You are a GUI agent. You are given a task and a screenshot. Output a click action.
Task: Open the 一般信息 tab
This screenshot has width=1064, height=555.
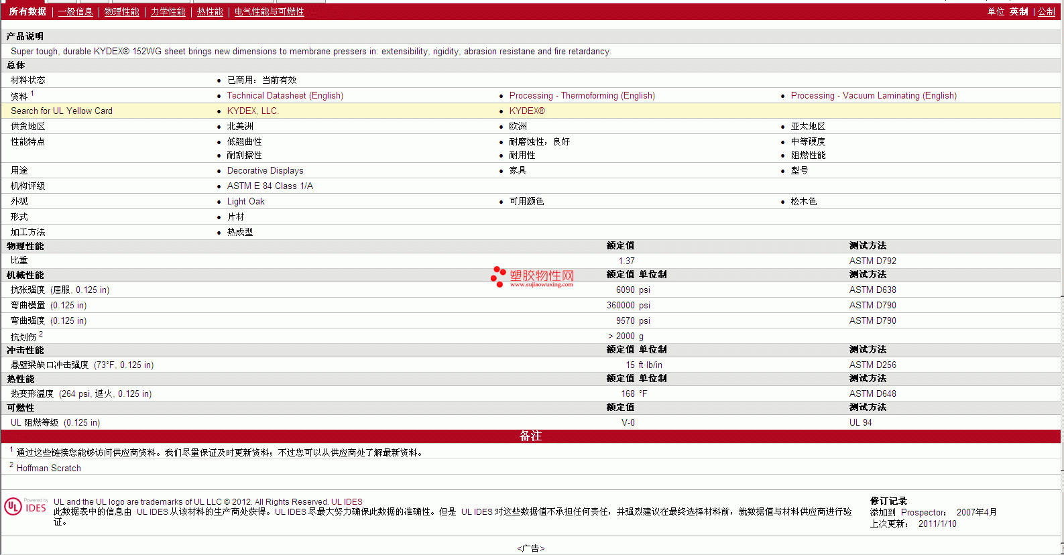pos(75,12)
